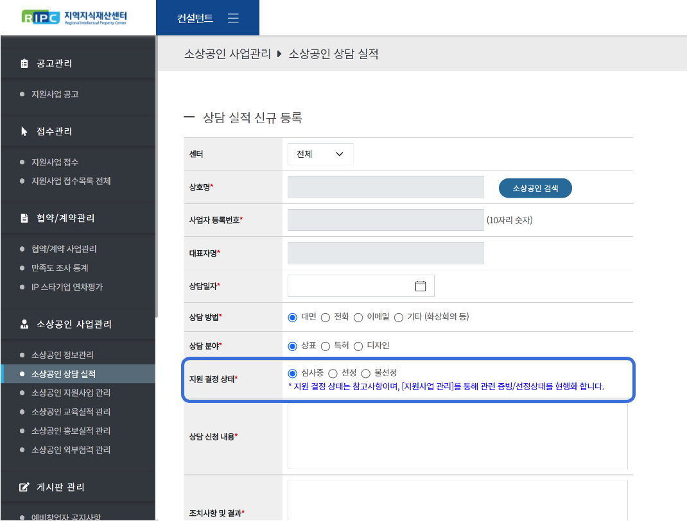Click 소상공인 사업관리 in the breadcrumb

[x=227, y=54]
